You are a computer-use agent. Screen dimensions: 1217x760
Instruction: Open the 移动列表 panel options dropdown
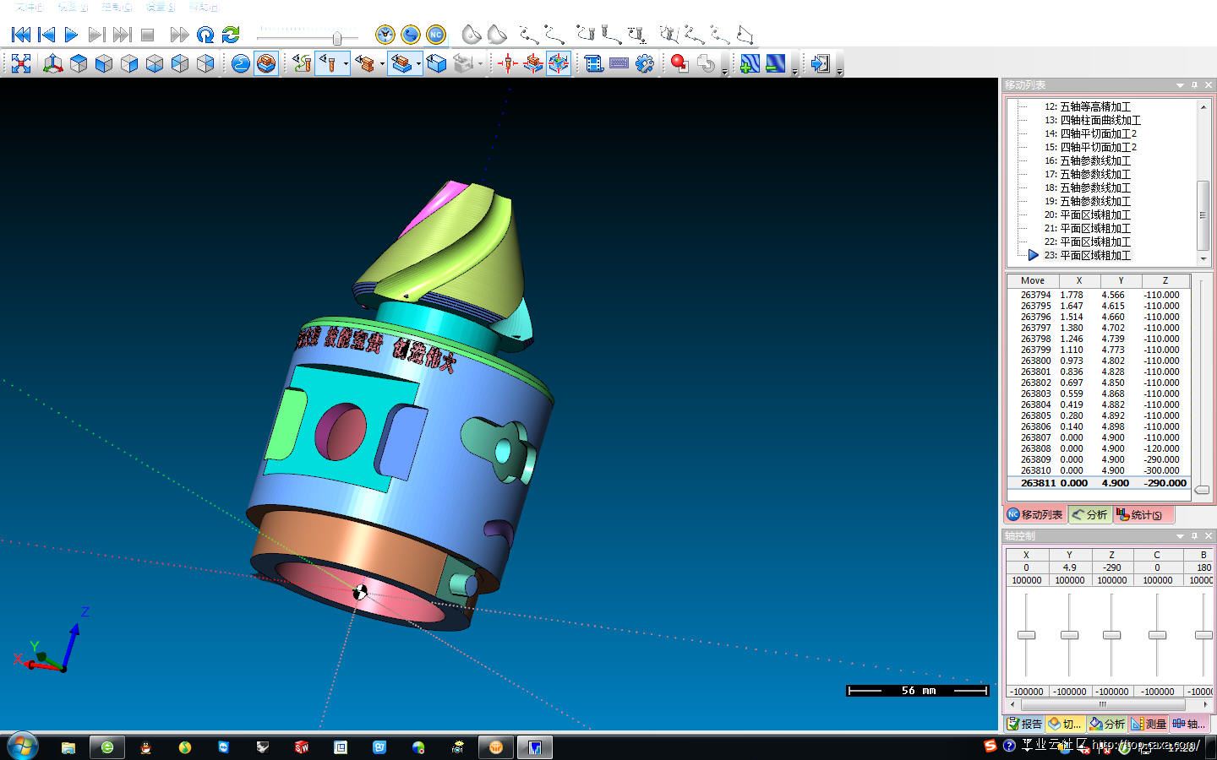point(1180,85)
